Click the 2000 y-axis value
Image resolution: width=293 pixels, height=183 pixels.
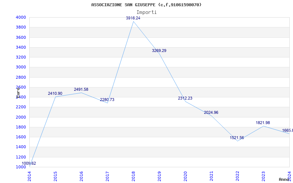tap(21, 117)
